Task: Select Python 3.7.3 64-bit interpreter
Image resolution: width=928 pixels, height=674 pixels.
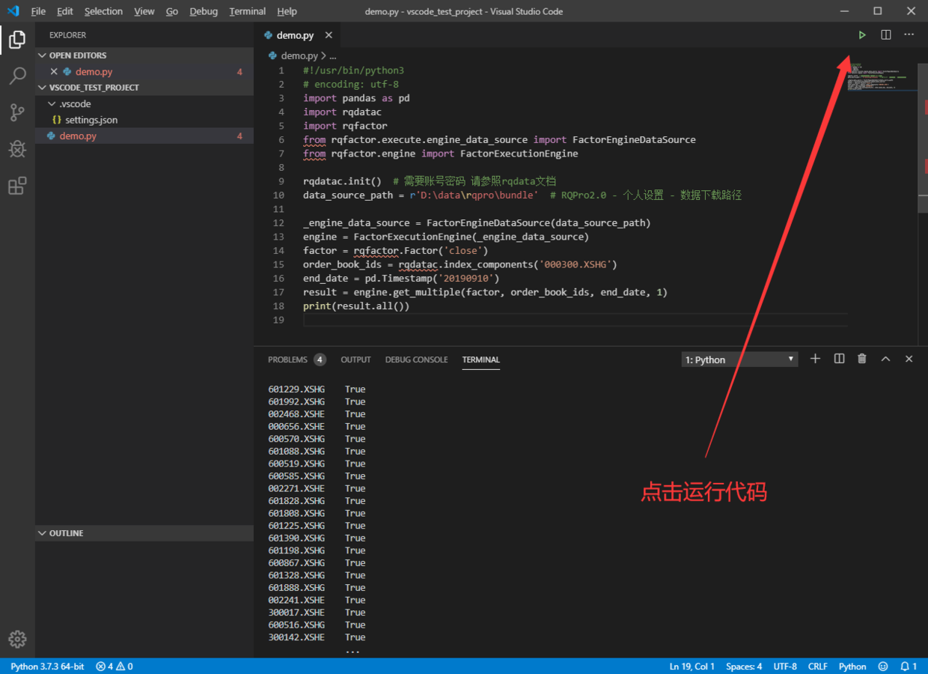Action: click(x=47, y=667)
